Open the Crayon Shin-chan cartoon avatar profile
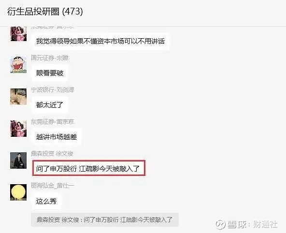This screenshot has width=286, height=233. pos(18,65)
